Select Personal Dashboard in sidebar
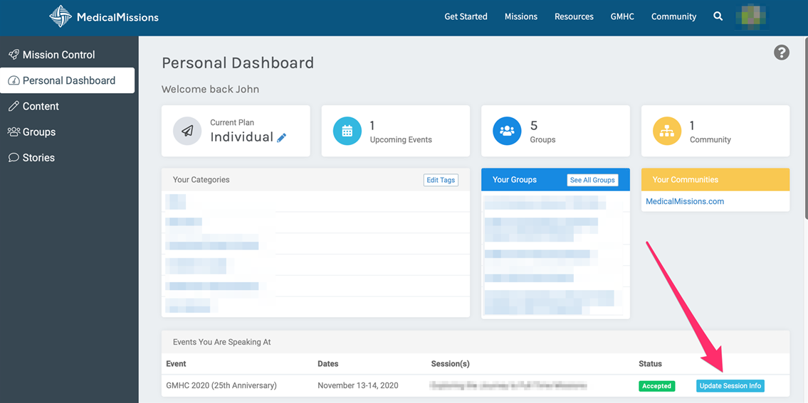The height and width of the screenshot is (403, 808). [x=68, y=80]
